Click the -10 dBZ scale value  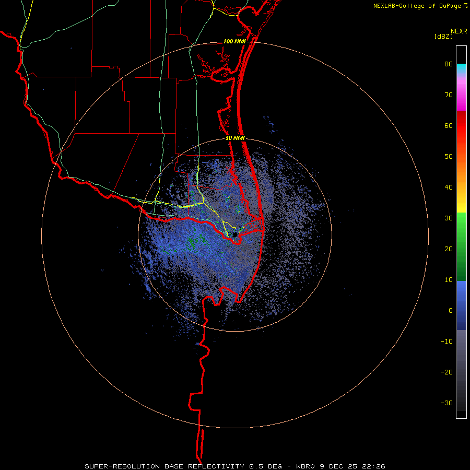[x=446, y=342]
